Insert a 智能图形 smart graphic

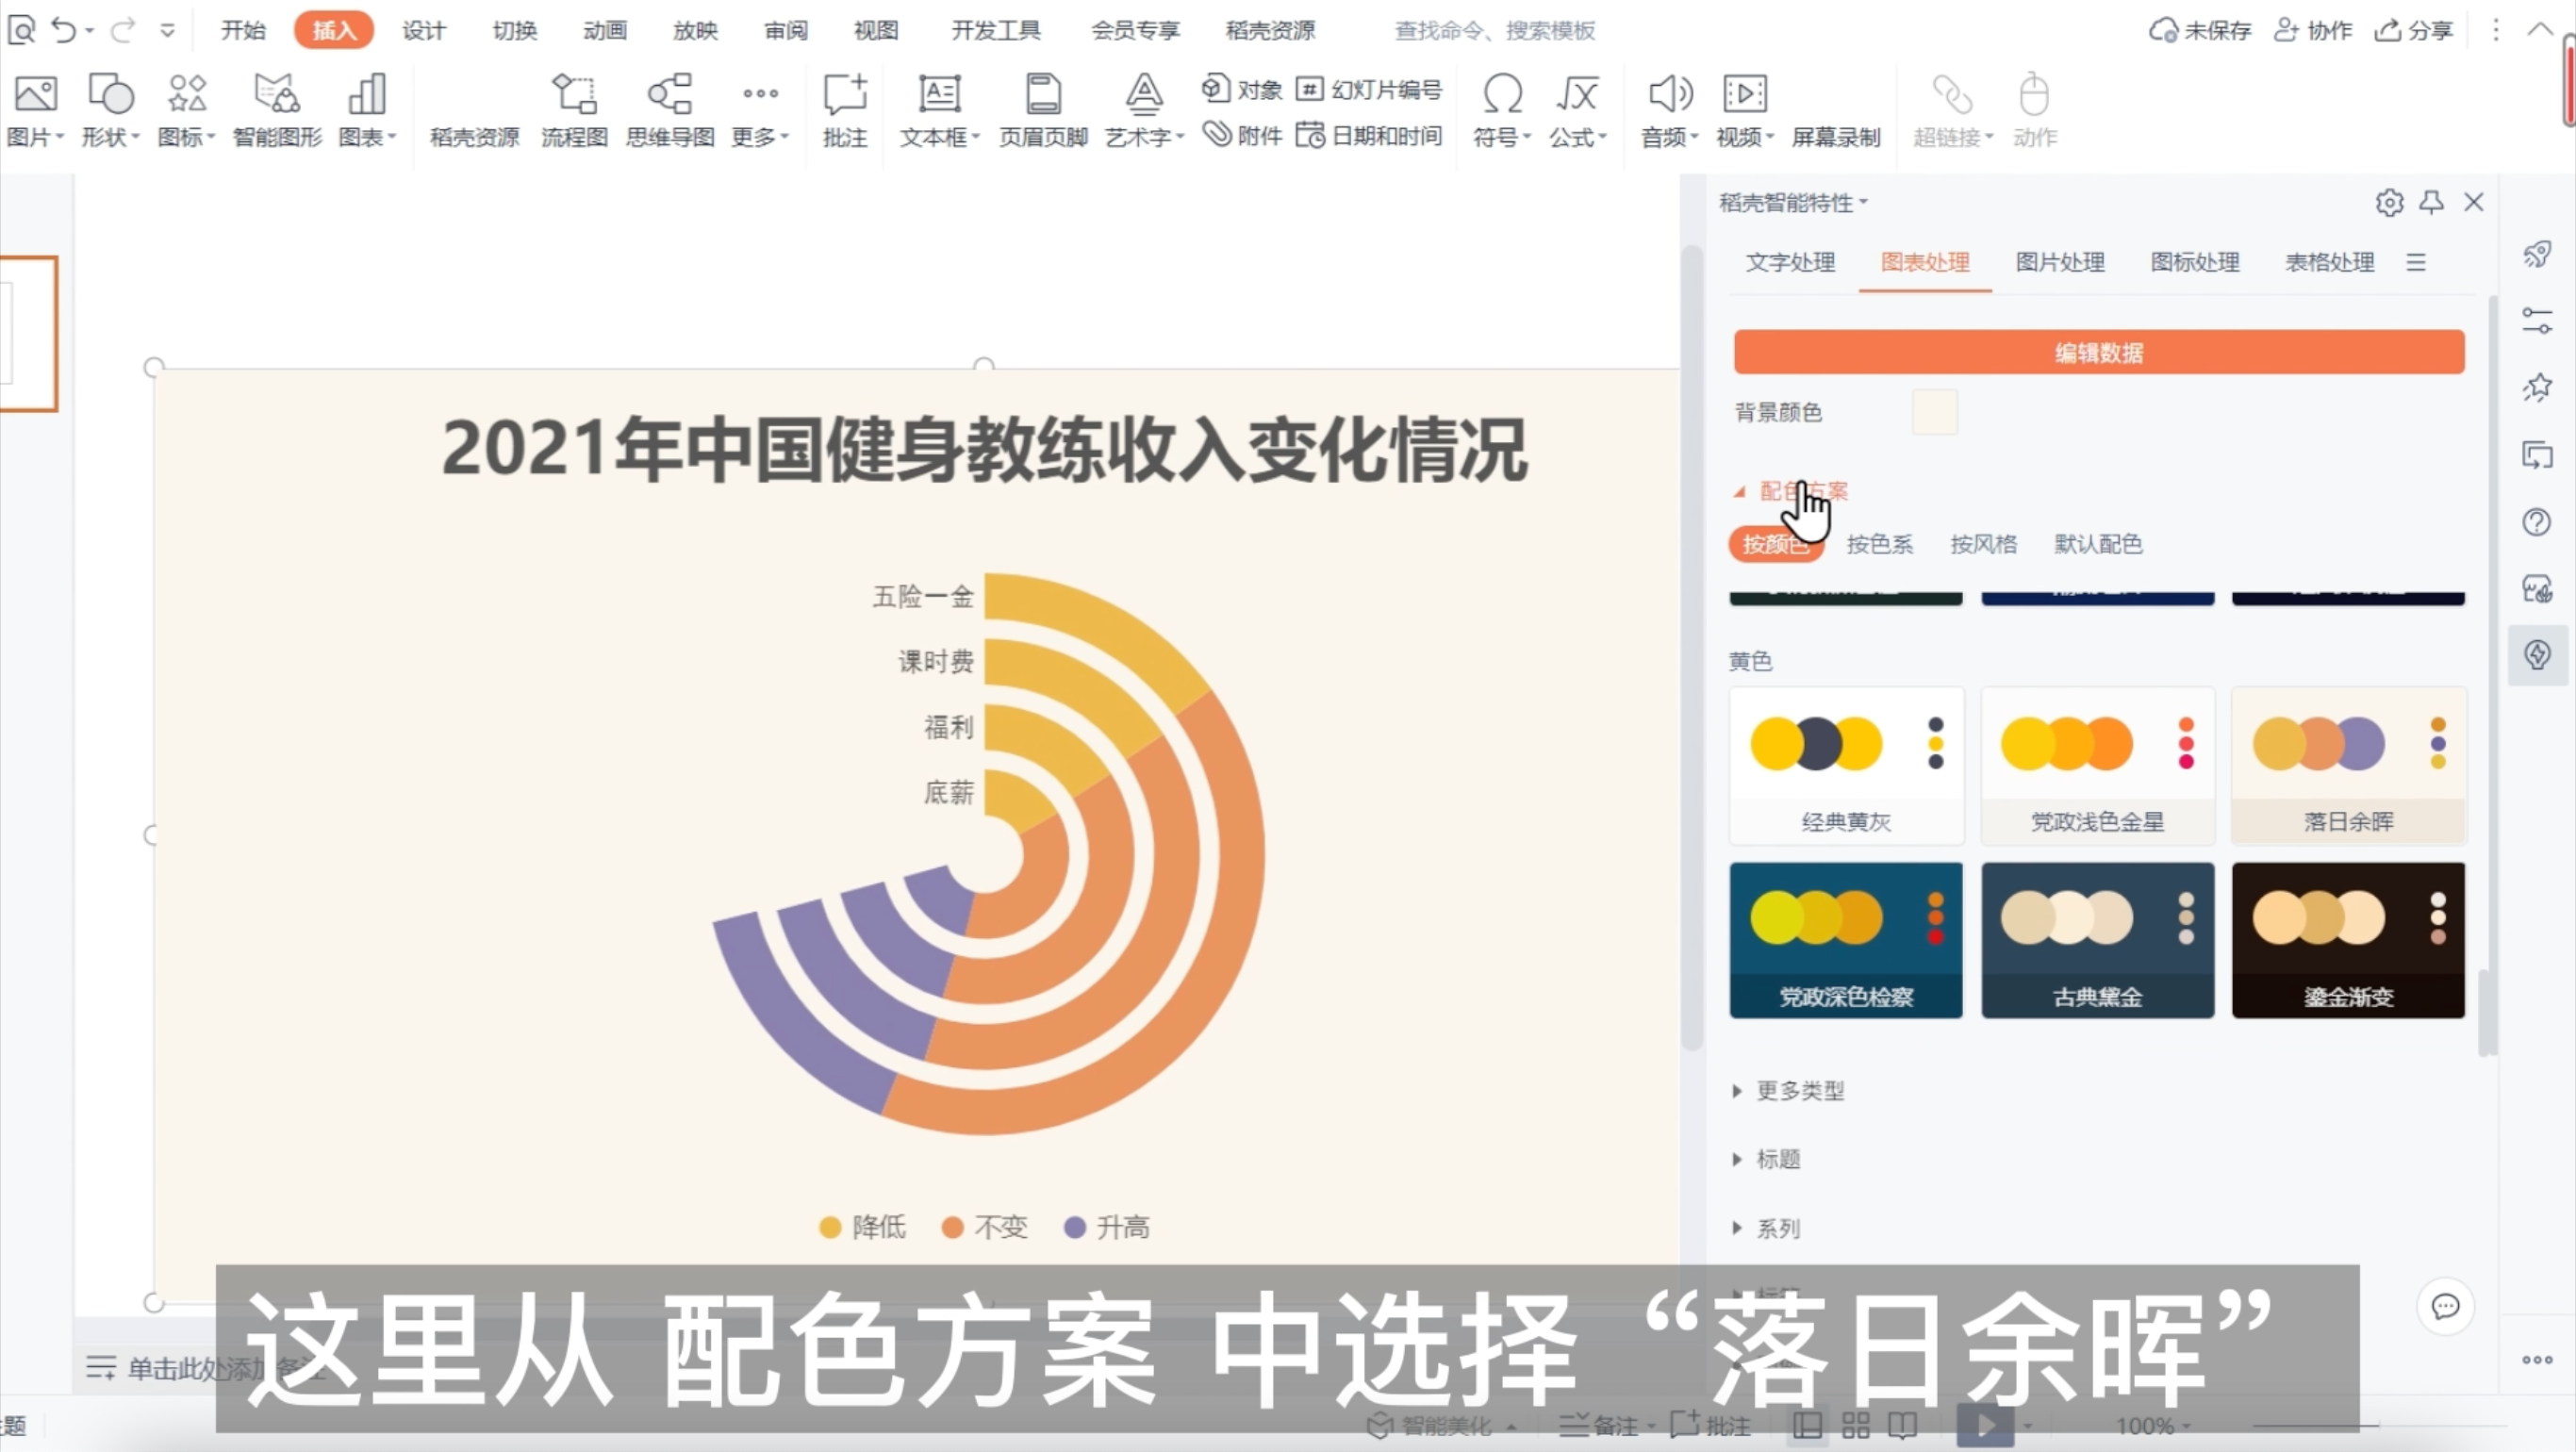coord(277,110)
